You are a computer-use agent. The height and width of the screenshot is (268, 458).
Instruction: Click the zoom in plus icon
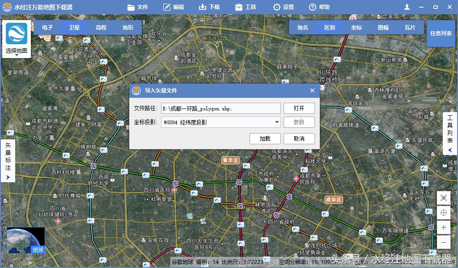[x=444, y=228]
